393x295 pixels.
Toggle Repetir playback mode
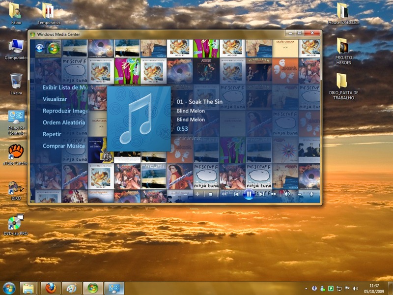tap(52, 134)
